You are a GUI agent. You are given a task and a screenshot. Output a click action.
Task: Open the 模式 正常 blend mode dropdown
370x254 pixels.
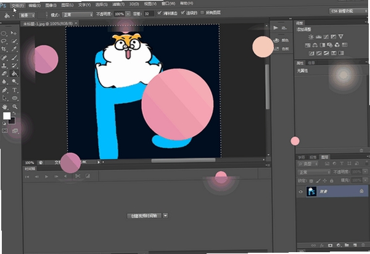pyautogui.click(x=78, y=15)
